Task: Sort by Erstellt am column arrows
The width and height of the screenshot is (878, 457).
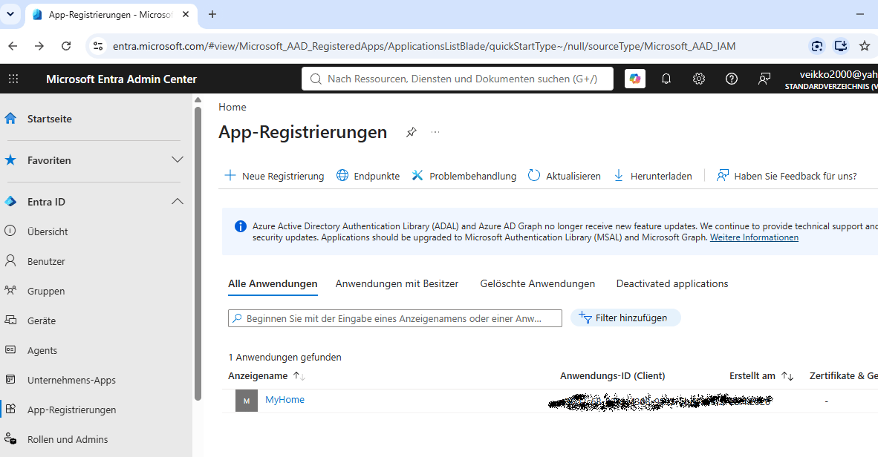Action: (x=788, y=376)
